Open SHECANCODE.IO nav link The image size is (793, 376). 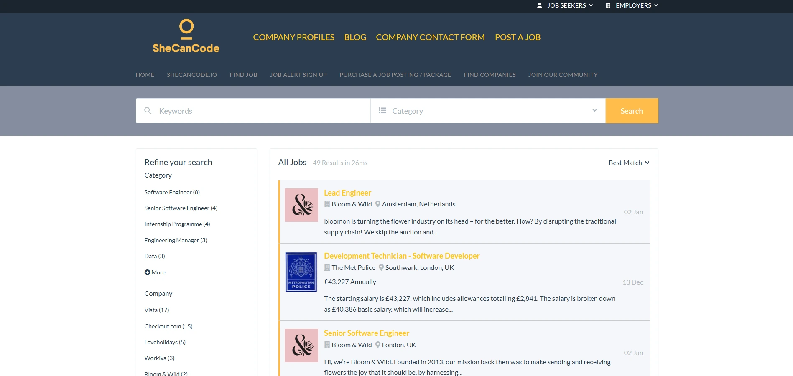tap(192, 75)
